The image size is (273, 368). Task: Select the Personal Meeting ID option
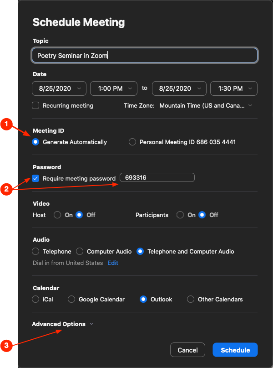pyautogui.click(x=132, y=142)
